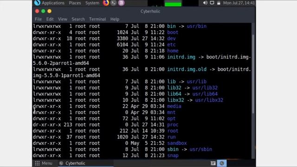Click the grid icon beside Menu
The height and width of the screenshot is (167, 297).
point(37,163)
